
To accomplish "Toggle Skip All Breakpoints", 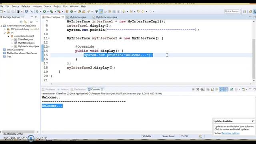I will coord(32,12).
